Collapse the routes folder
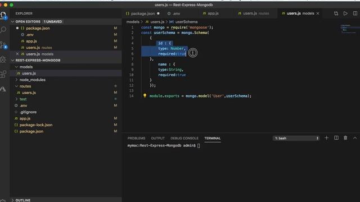This screenshot has width=360, height=202. (16, 86)
